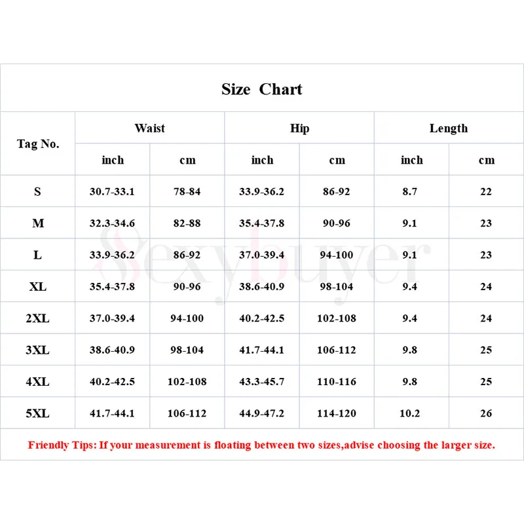Click the Tag No. header cell
524x524 pixels.
pos(38,144)
